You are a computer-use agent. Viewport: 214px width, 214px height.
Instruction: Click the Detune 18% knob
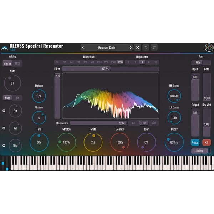(x=39, y=96)
